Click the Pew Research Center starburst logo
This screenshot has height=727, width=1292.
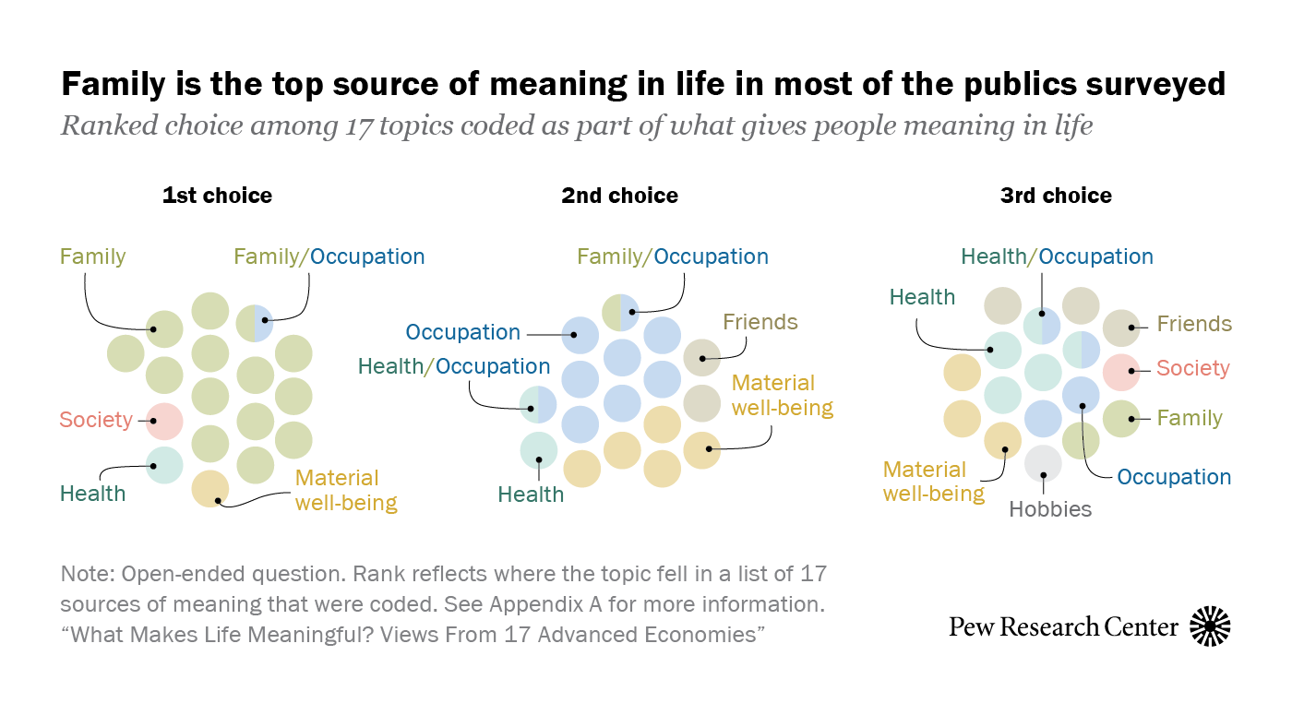point(1210,626)
